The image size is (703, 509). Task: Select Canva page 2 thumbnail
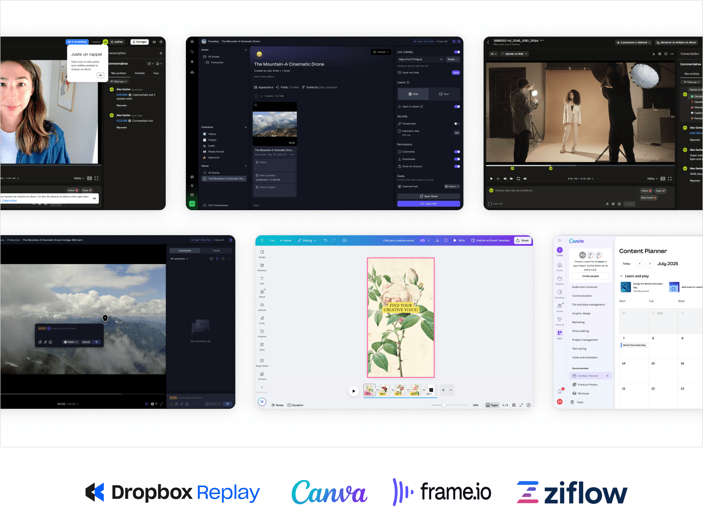coord(384,390)
